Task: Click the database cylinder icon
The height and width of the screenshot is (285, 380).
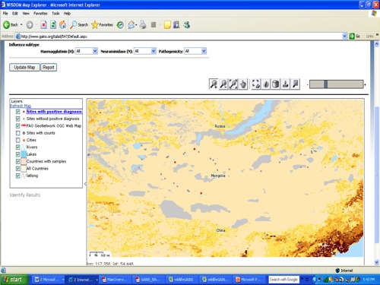Action: click(276, 84)
